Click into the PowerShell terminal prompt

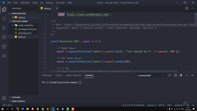[80, 83]
